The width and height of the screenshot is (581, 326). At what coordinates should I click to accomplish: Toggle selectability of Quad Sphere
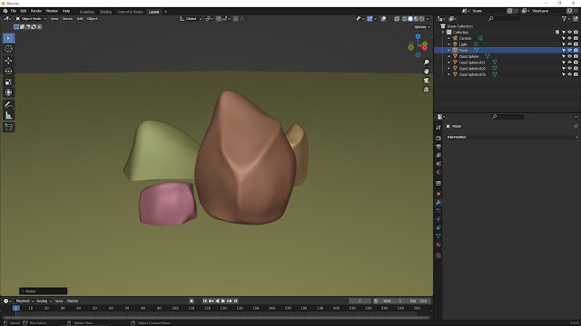564,56
